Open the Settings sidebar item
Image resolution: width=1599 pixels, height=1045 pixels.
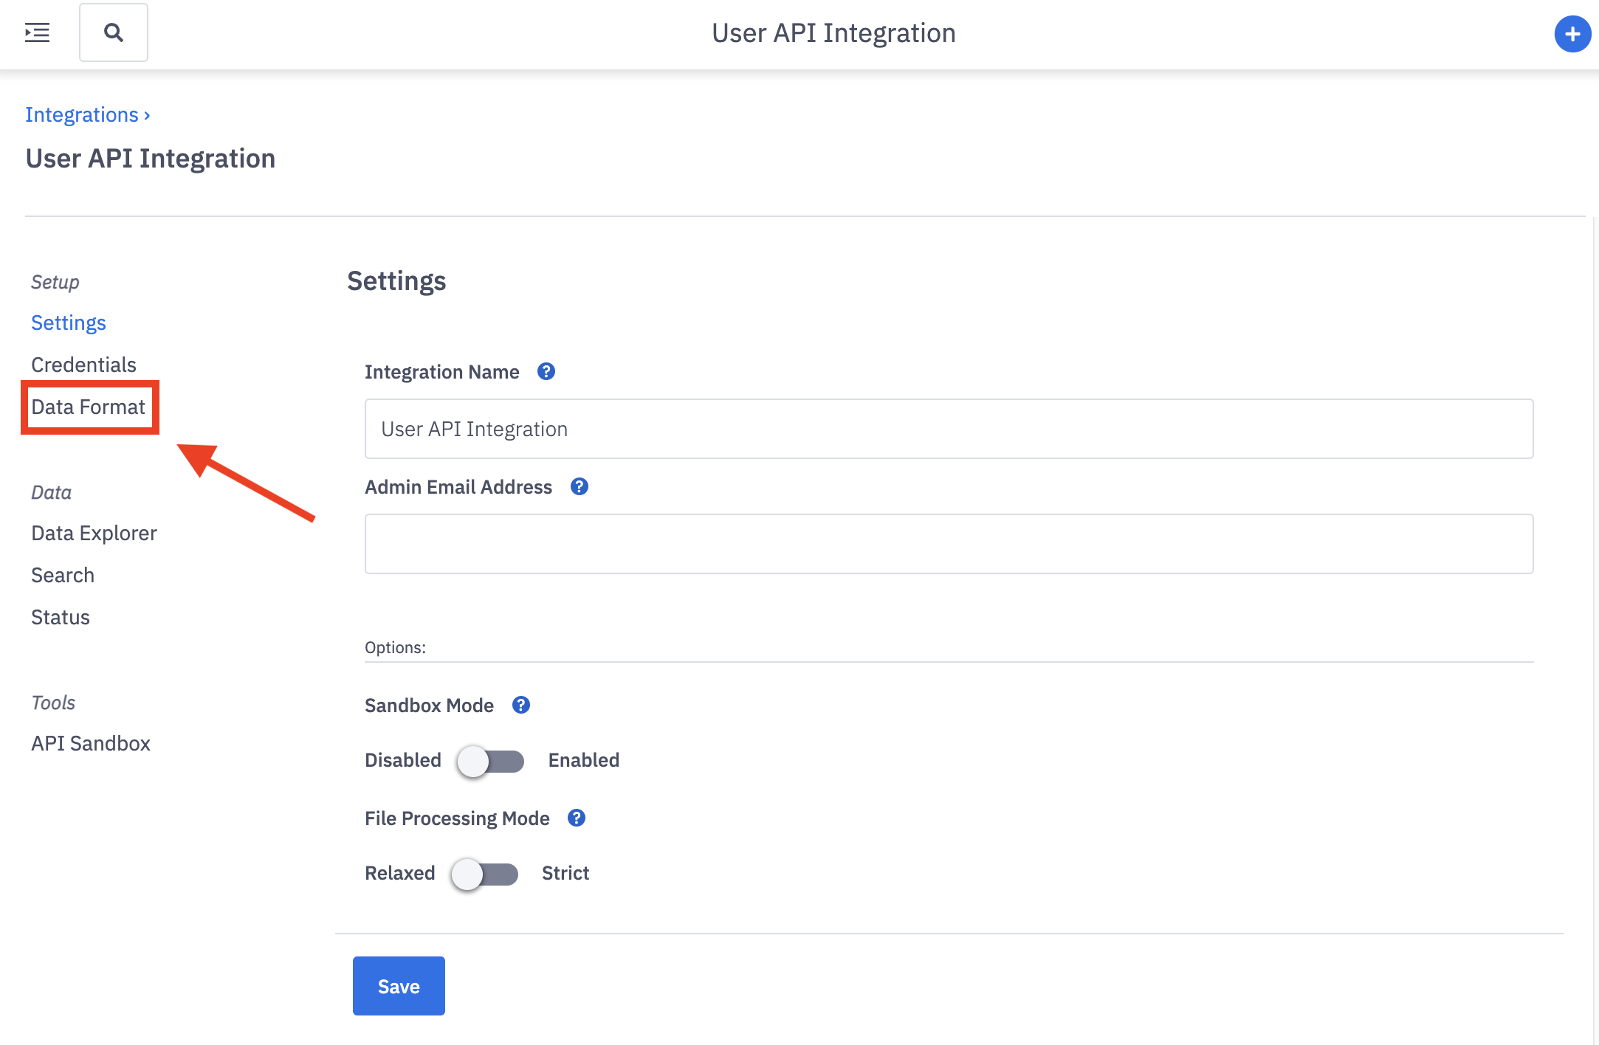coord(69,323)
